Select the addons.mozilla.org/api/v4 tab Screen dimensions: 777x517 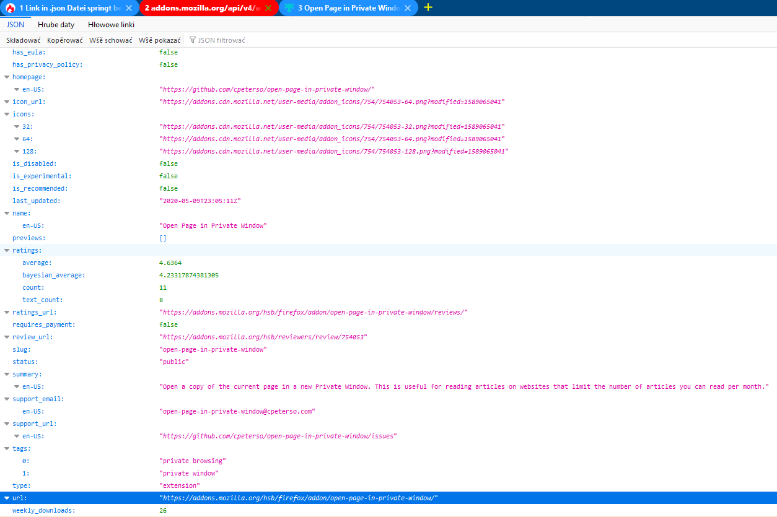click(209, 8)
